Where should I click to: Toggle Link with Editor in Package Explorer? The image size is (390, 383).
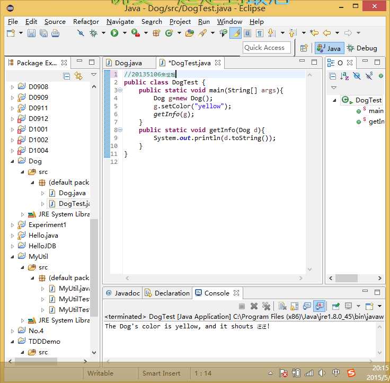tap(78, 76)
